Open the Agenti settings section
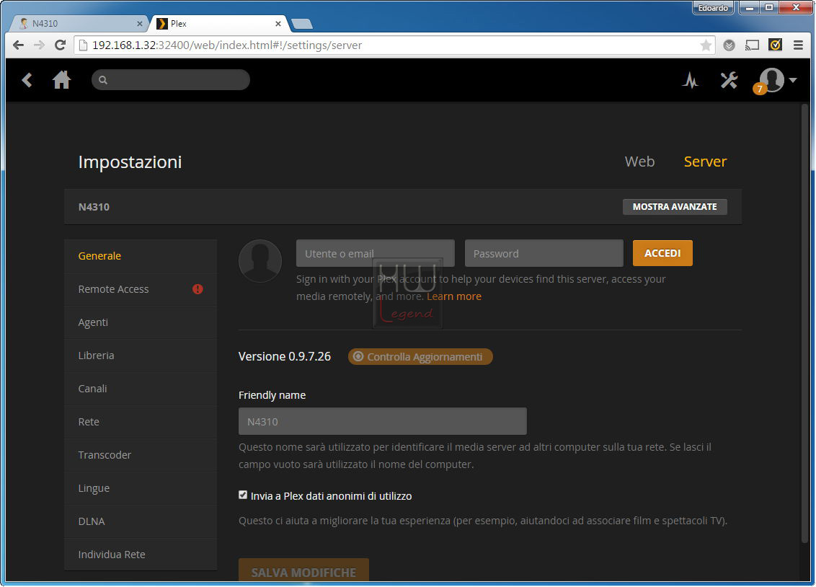 pyautogui.click(x=141, y=322)
